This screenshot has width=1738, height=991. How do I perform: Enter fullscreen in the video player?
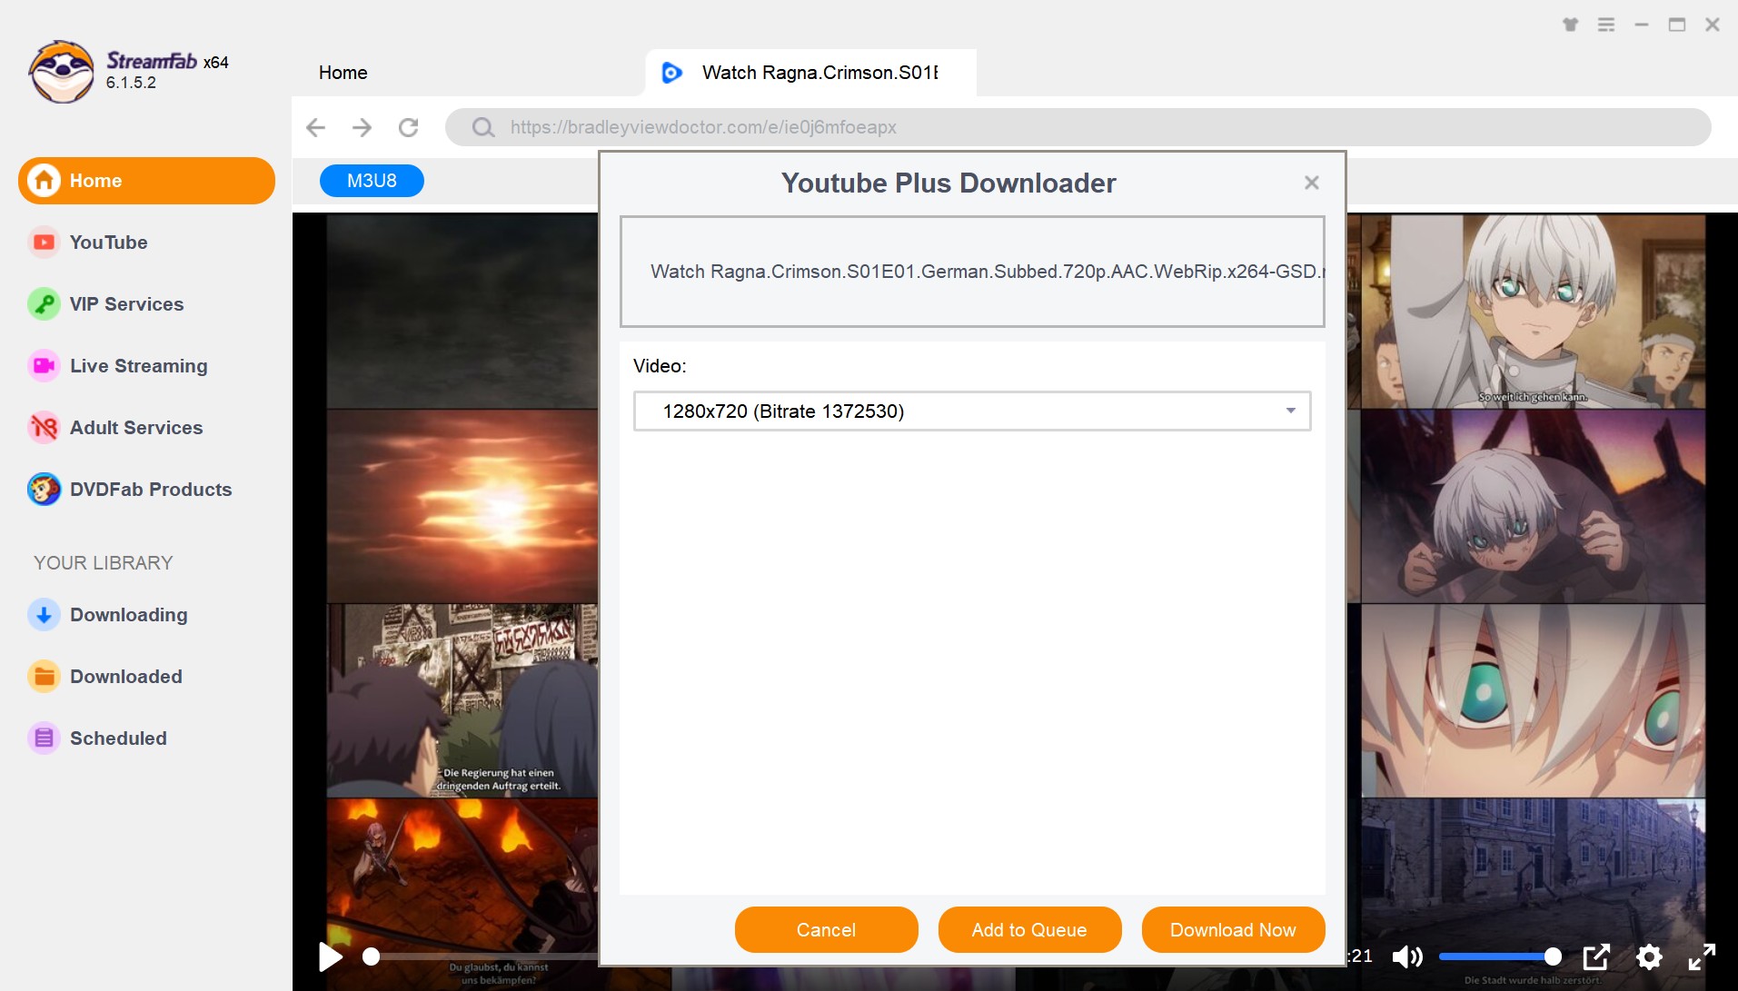[x=1702, y=956]
